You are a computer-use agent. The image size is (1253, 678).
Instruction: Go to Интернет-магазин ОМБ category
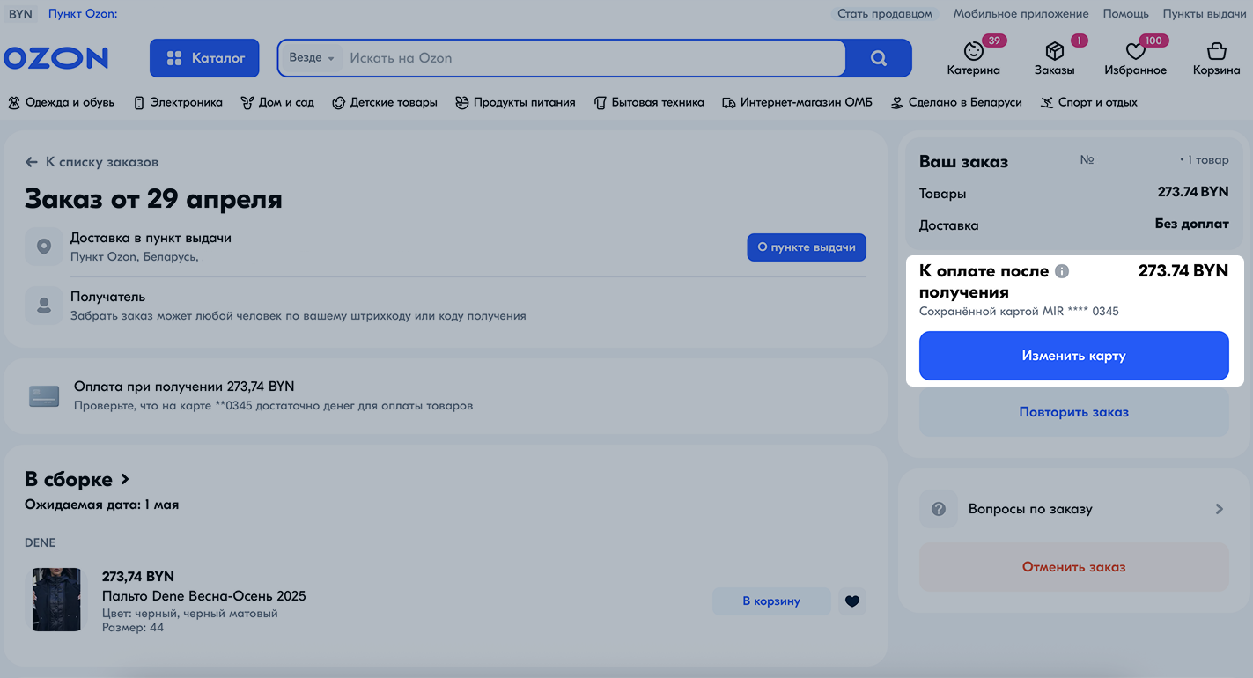pos(797,102)
